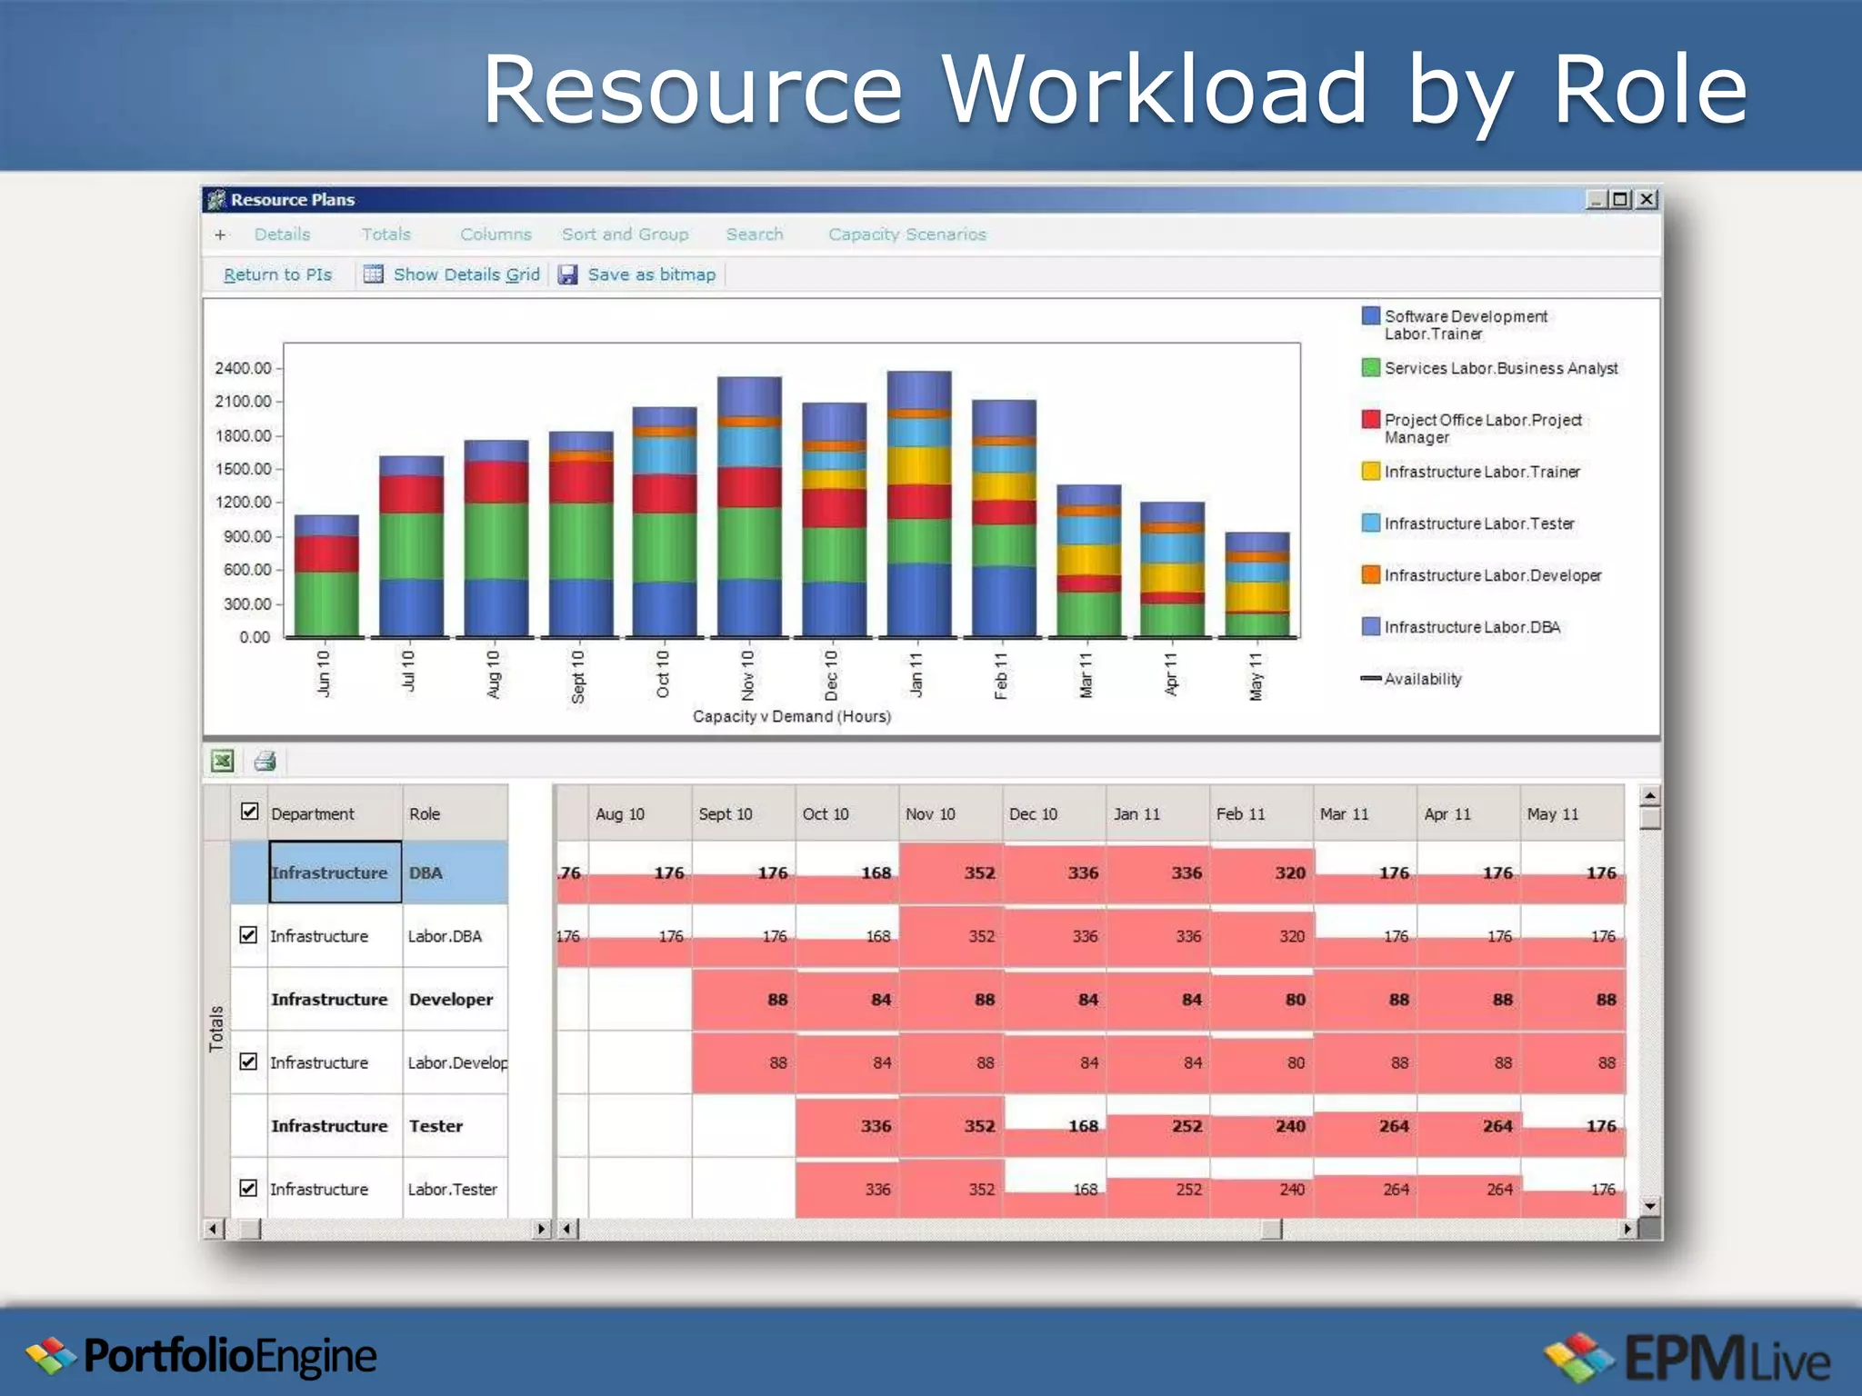Image resolution: width=1862 pixels, height=1396 pixels.
Task: Click the Aug 10 column header
Action: point(639,813)
